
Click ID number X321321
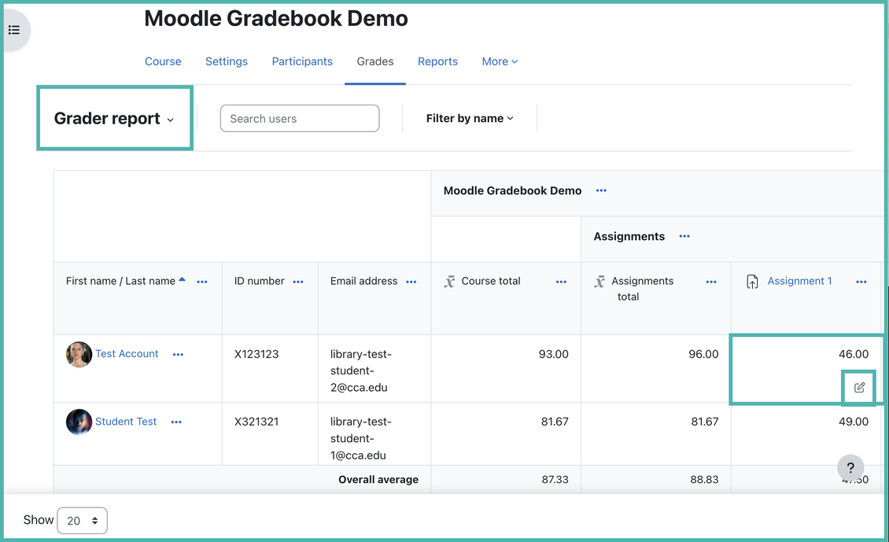pyautogui.click(x=256, y=421)
